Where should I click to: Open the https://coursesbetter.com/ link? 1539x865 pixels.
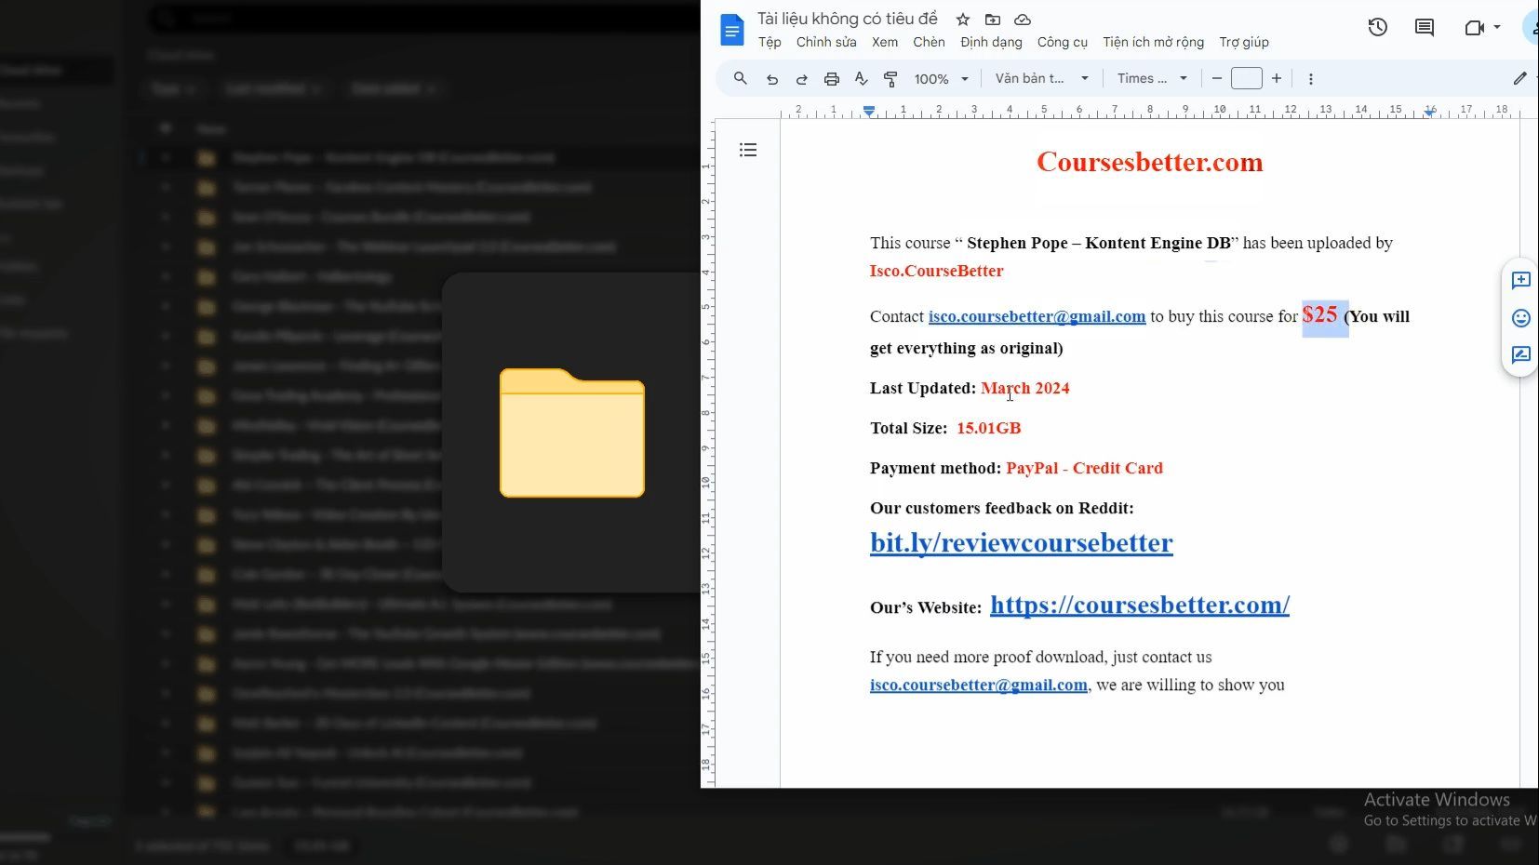pos(1140,605)
